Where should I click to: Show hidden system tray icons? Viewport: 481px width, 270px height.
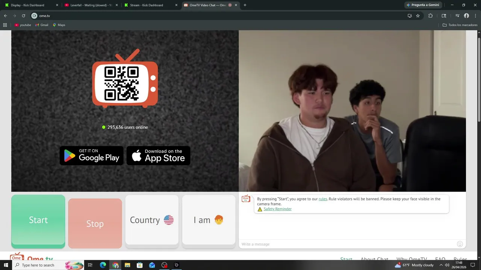click(441, 265)
